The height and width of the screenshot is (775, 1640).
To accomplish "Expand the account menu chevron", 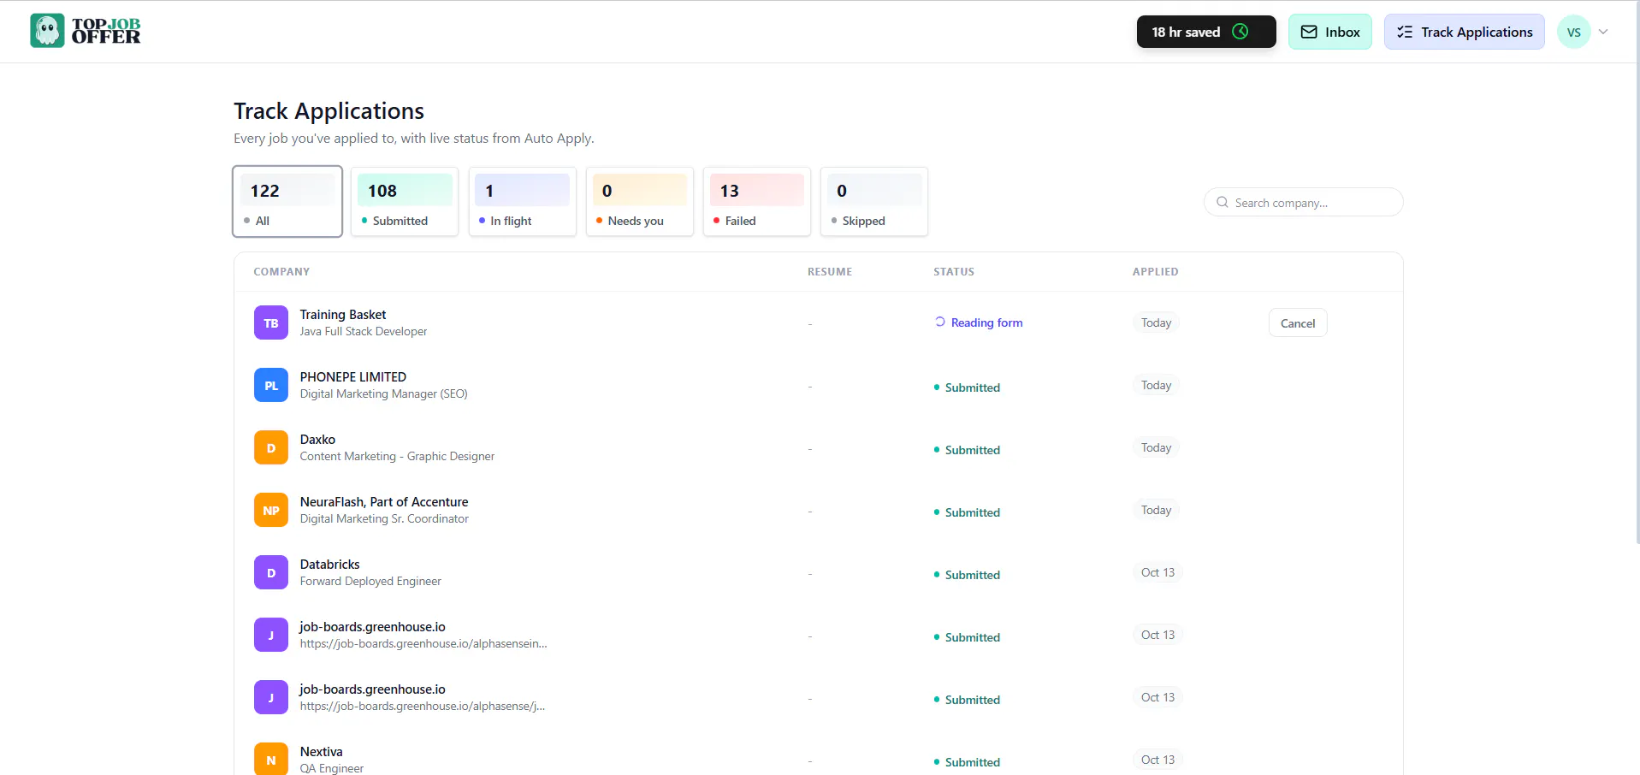I will (x=1603, y=32).
